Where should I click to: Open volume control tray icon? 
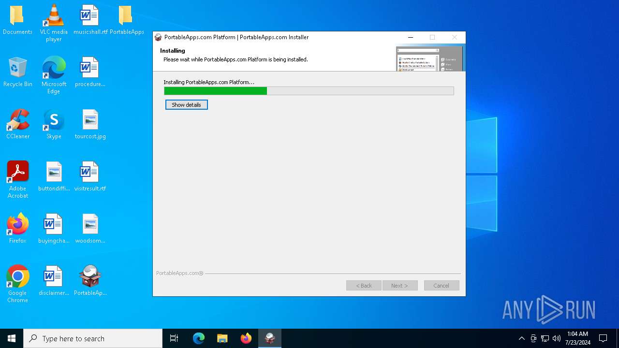557,338
